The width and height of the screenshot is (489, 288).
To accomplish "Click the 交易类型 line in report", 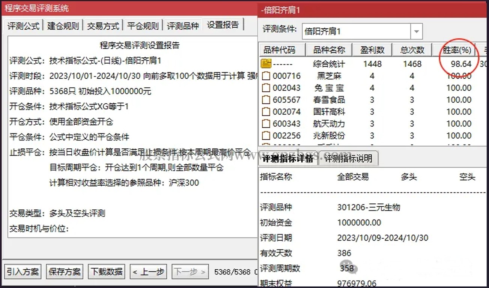I will (x=57, y=213).
